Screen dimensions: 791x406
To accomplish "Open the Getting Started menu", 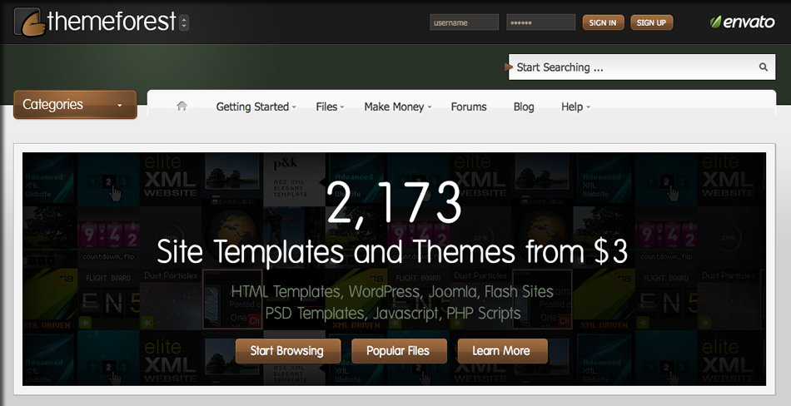I will coord(256,106).
